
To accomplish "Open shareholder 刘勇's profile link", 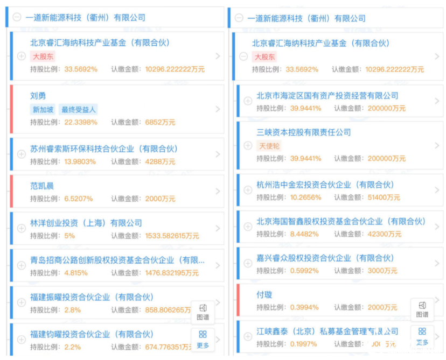I will (38, 96).
